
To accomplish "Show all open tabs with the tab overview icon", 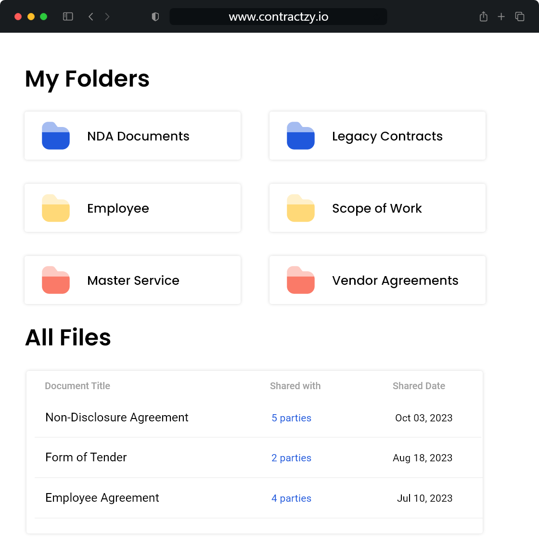I will click(520, 16).
